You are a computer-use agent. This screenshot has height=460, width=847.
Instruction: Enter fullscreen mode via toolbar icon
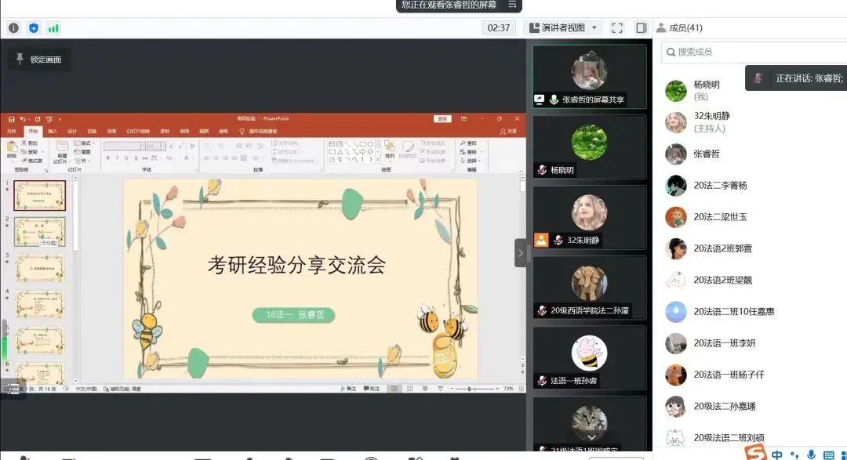[x=617, y=27]
